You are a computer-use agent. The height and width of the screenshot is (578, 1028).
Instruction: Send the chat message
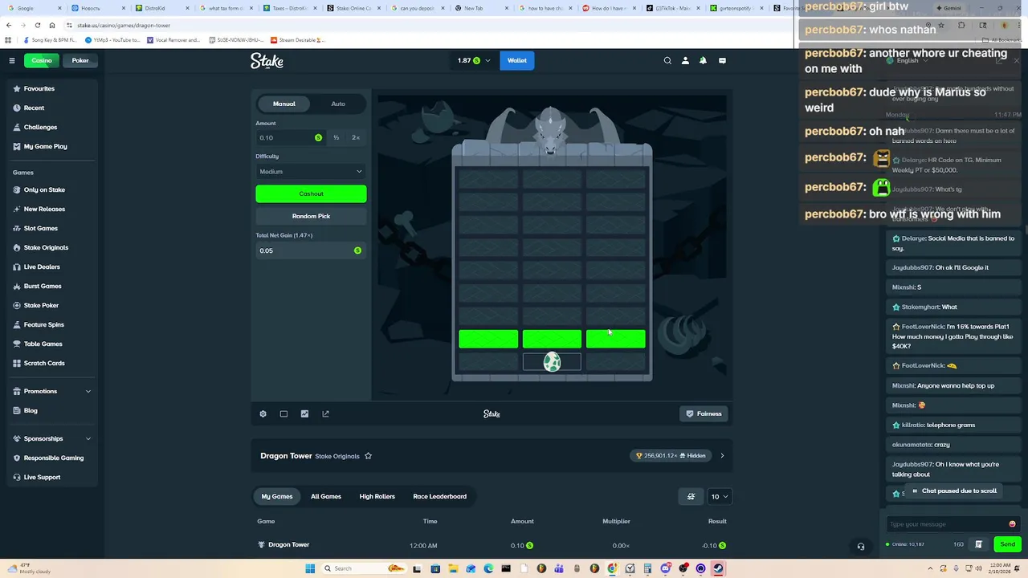(x=1008, y=544)
